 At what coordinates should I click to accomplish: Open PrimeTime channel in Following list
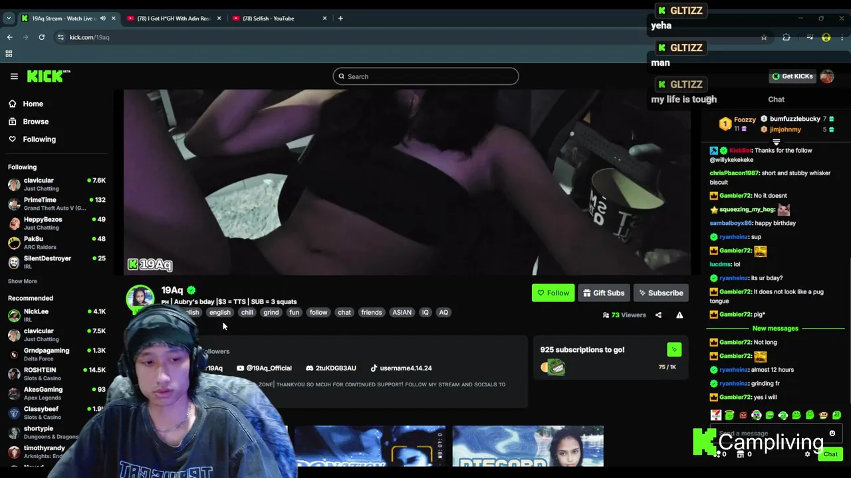pyautogui.click(x=57, y=204)
